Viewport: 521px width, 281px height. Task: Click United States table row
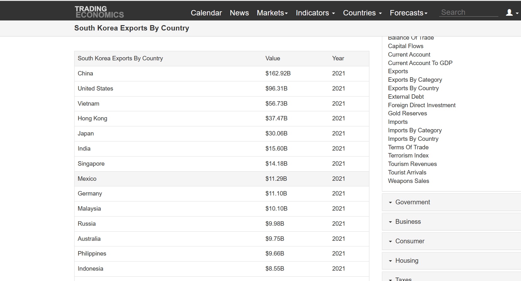221,89
